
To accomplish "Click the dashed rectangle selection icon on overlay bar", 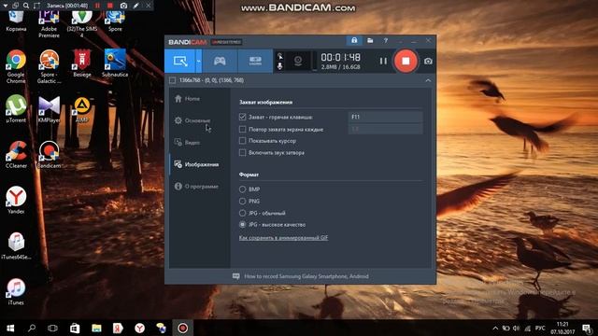I will [36, 6].
